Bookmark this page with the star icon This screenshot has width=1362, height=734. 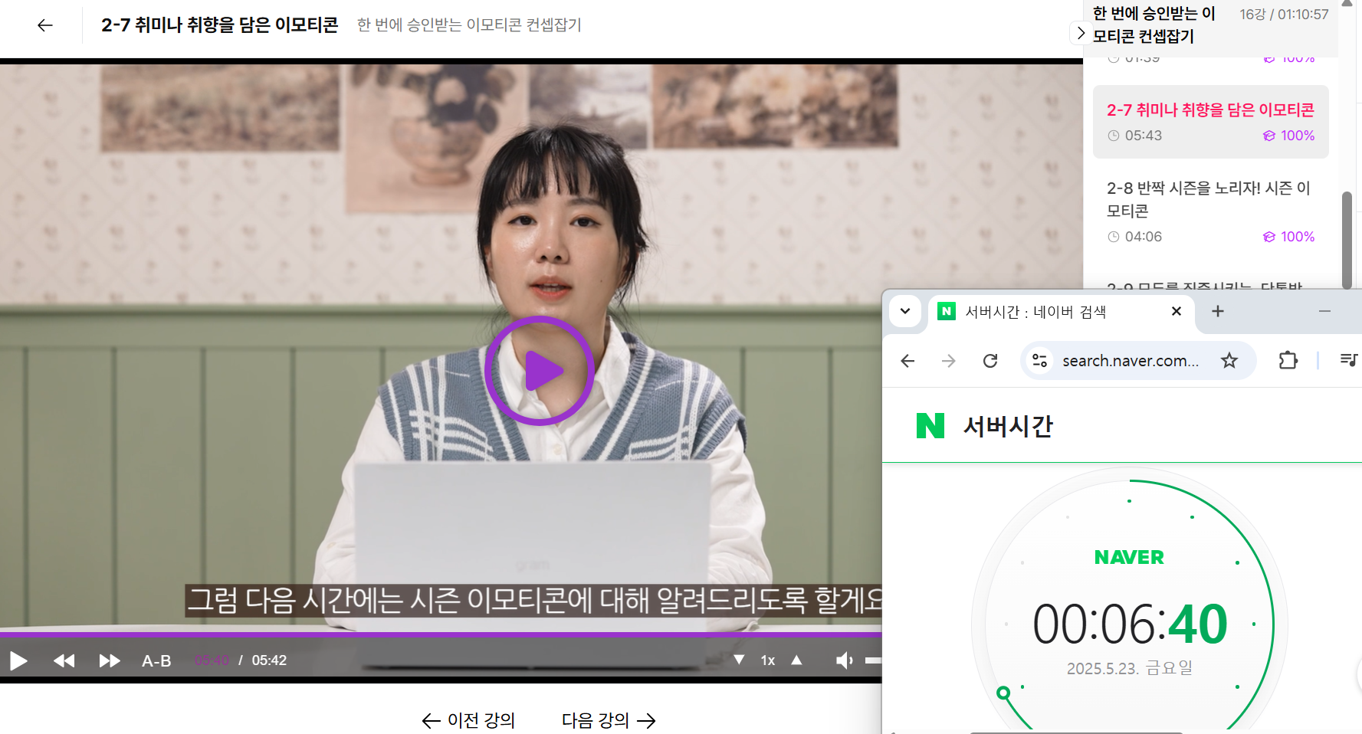(x=1229, y=361)
